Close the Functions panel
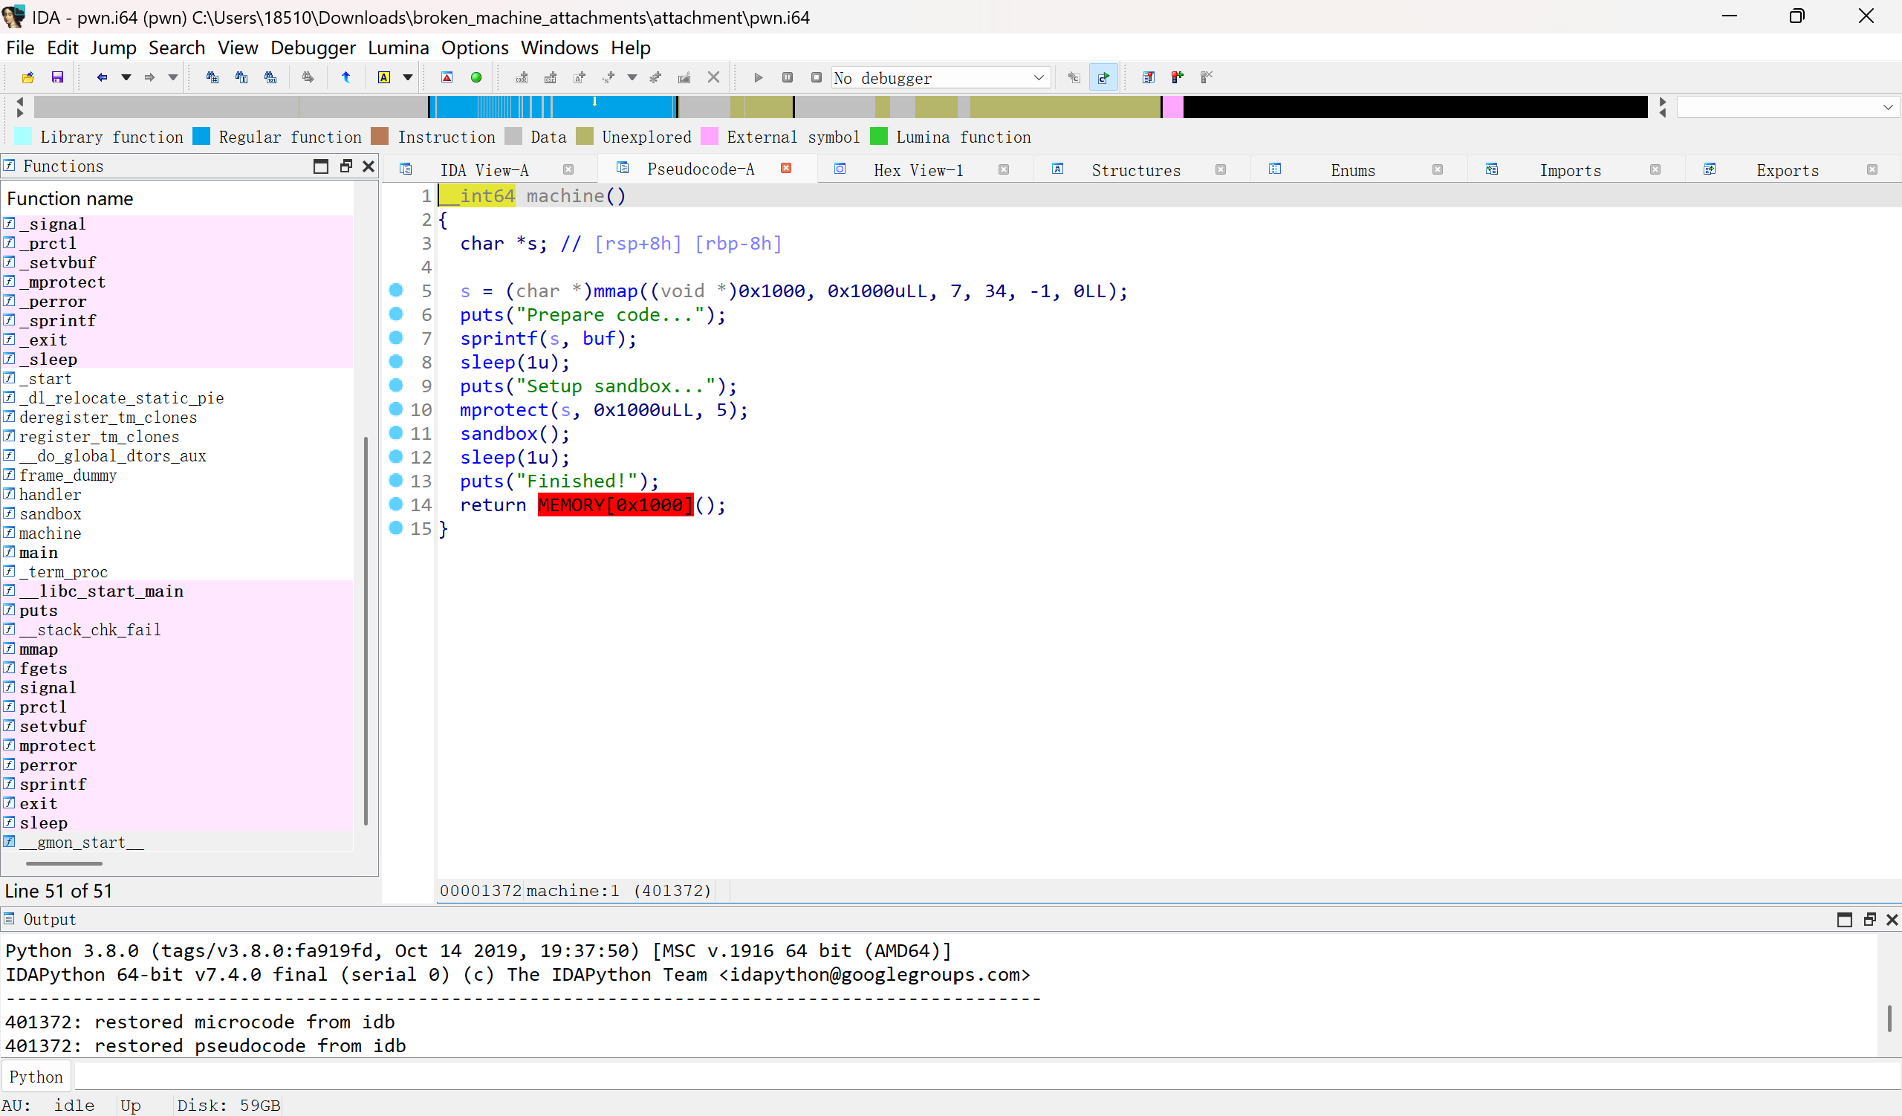 (369, 166)
